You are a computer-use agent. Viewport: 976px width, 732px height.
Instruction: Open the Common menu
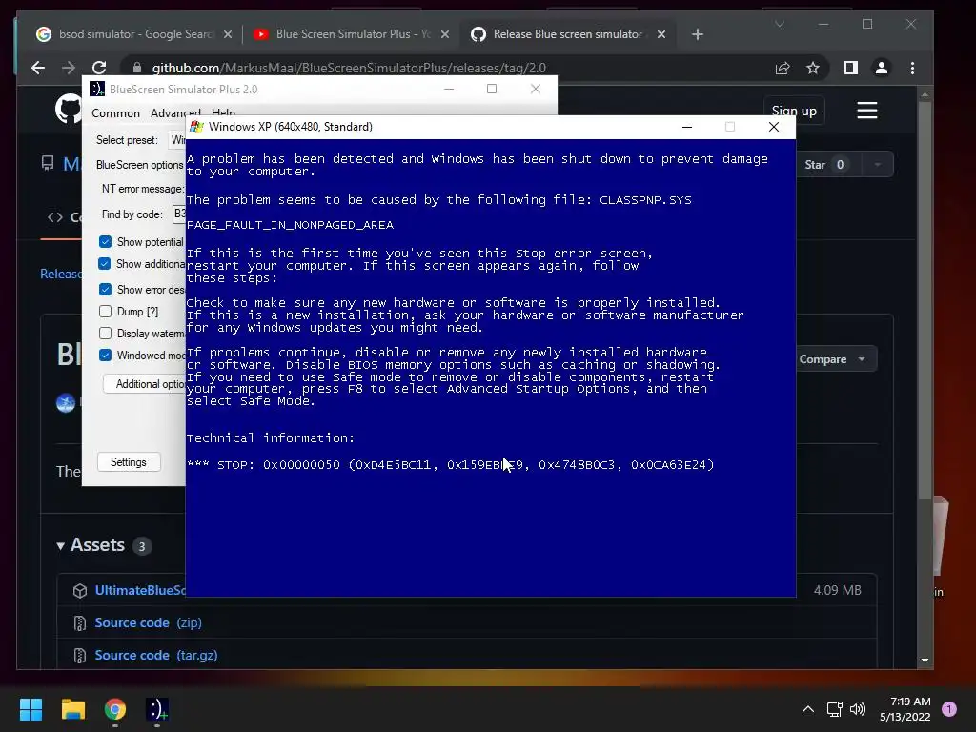tap(115, 113)
